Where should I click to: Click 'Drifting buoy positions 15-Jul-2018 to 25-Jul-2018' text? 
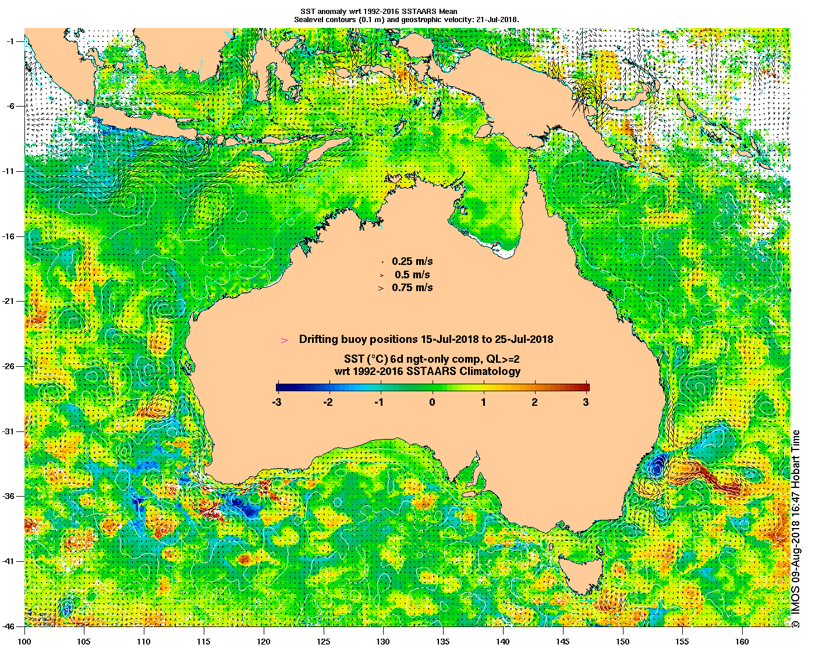[x=426, y=339]
